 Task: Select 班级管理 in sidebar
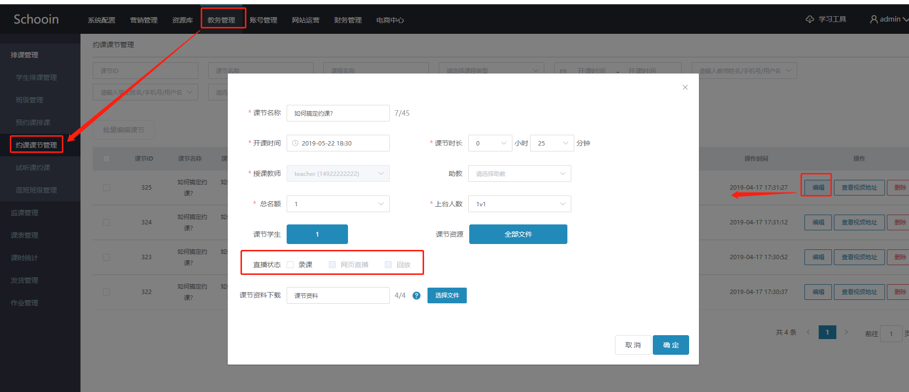click(x=29, y=100)
